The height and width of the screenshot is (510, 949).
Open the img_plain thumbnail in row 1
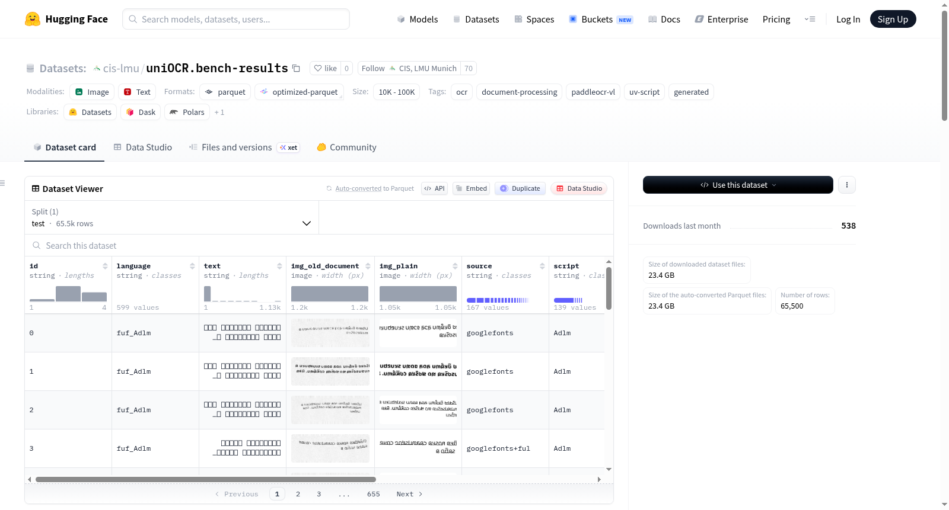click(x=418, y=371)
